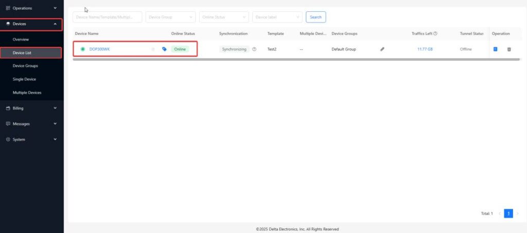Click the trash delete icon in Operation column

tap(509, 49)
